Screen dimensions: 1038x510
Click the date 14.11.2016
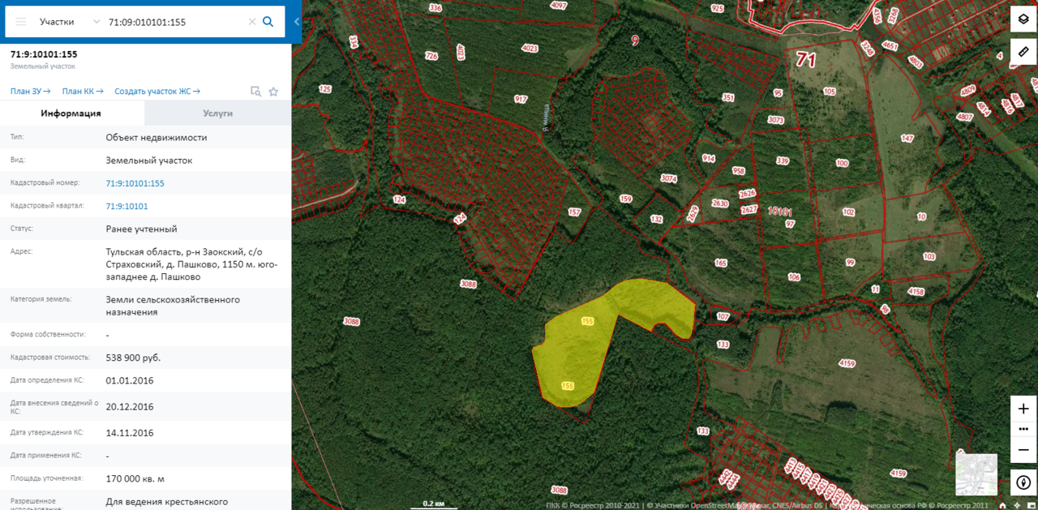pos(130,433)
